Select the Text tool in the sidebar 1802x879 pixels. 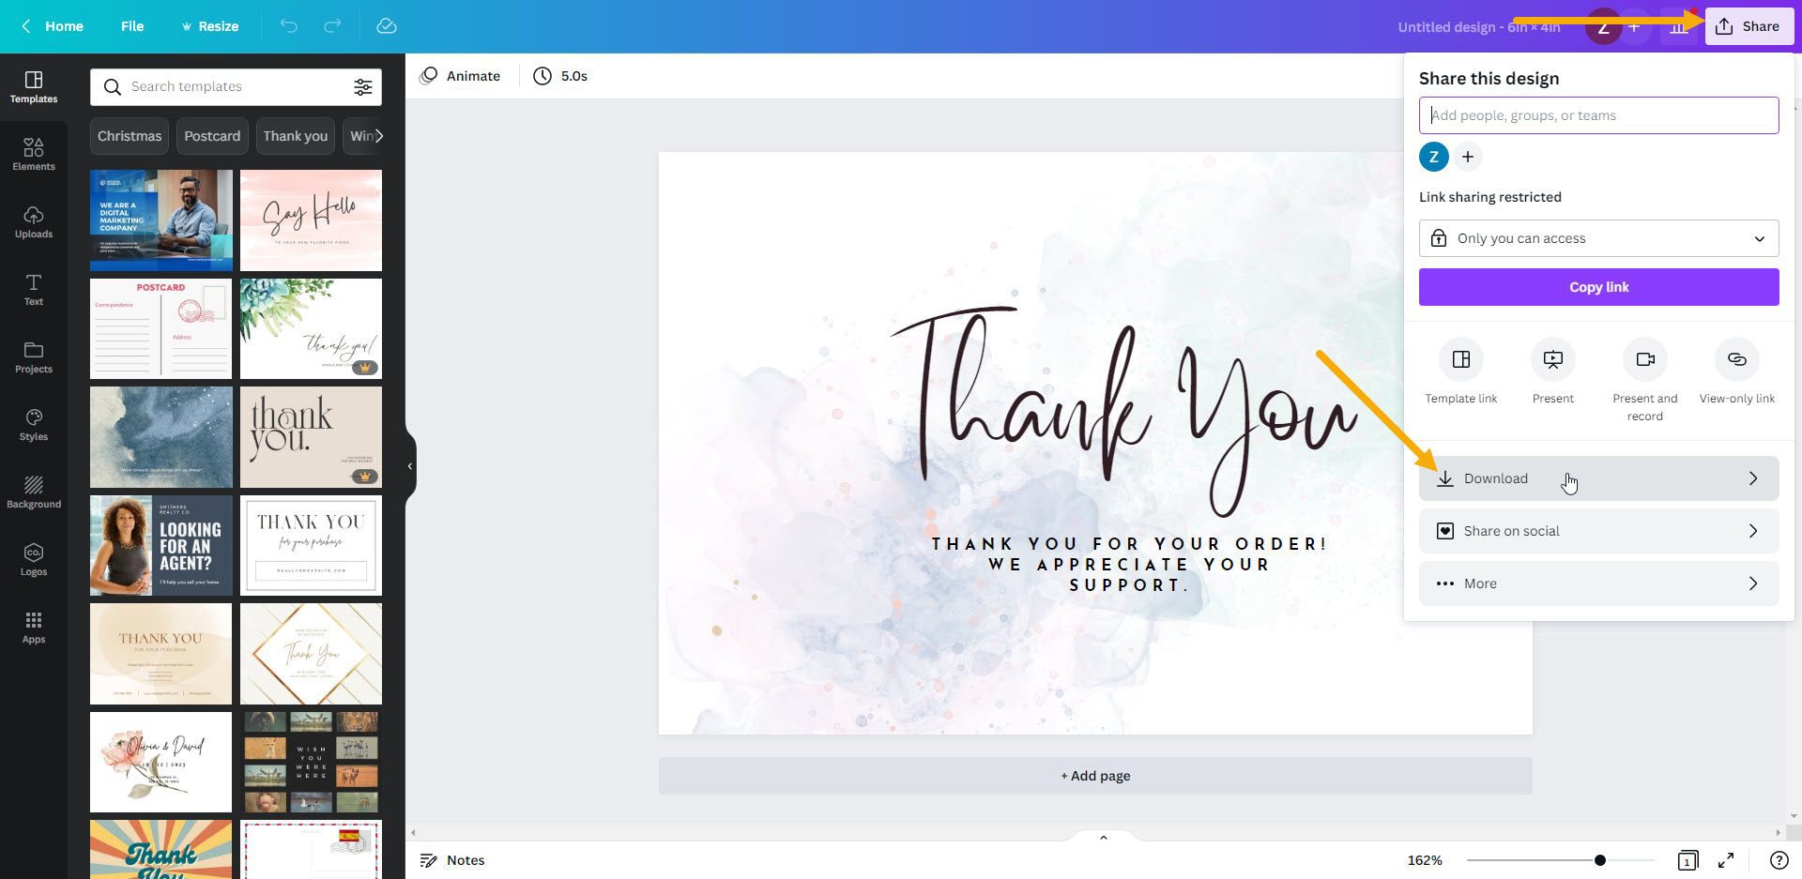pos(34,288)
